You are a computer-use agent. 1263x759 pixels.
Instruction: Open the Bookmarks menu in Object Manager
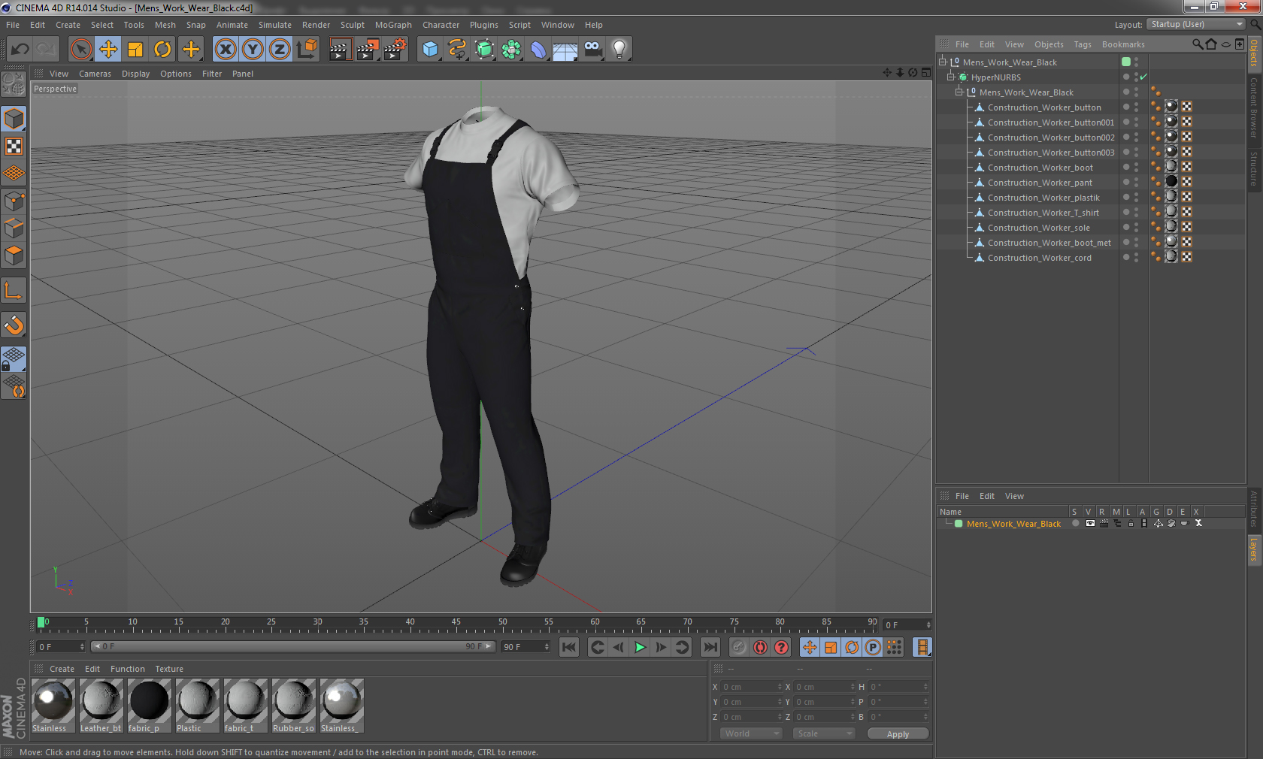tap(1123, 44)
